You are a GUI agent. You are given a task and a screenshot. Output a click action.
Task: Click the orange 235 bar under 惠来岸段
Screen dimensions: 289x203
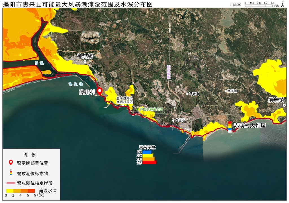tap(148, 159)
